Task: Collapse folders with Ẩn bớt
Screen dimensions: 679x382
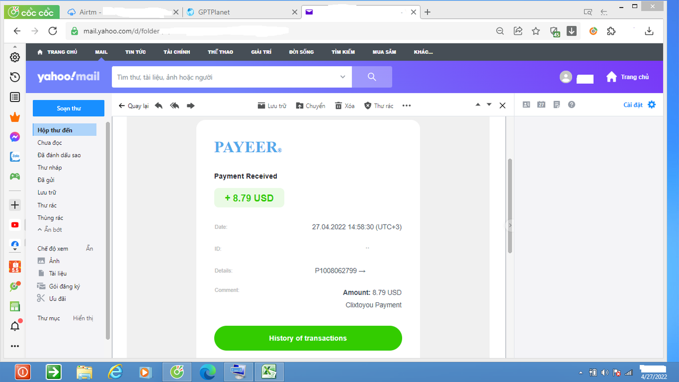Action: [x=50, y=230]
